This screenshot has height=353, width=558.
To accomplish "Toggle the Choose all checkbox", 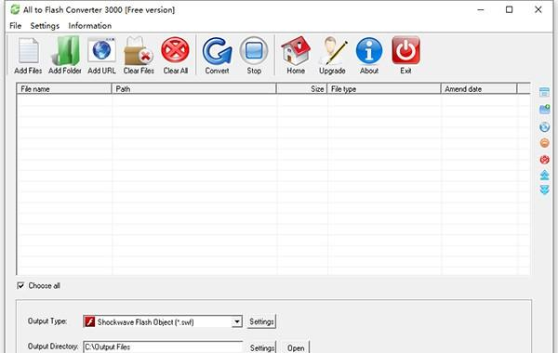I will pos(20,285).
